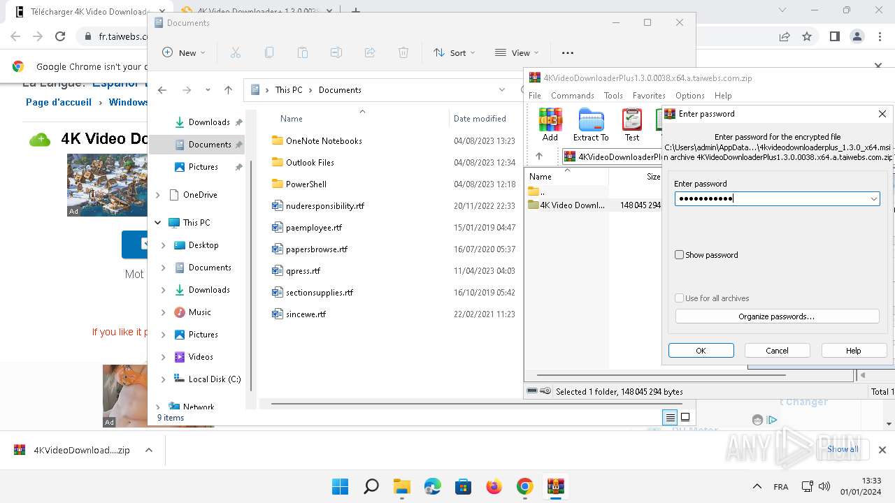Image resolution: width=895 pixels, height=503 pixels.
Task: Click Cancel in the password dialog
Action: click(x=777, y=351)
